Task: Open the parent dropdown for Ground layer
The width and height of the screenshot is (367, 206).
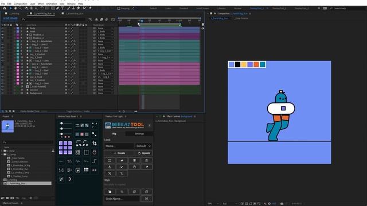Action: click(106, 90)
